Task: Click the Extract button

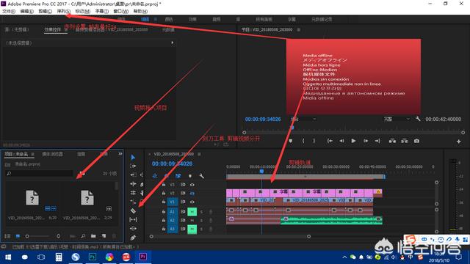Action: coord(405,141)
